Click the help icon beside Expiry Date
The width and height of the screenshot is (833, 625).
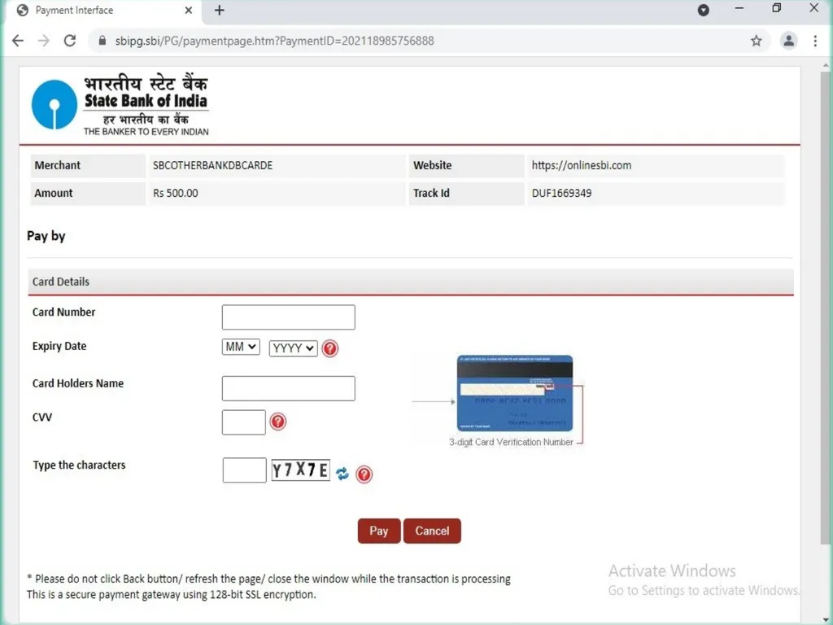point(330,348)
